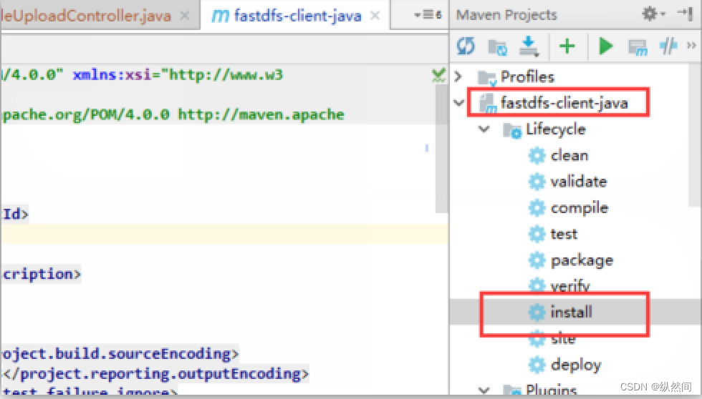Select the validate lifecycle goal
The height and width of the screenshot is (399, 702).
coord(579,182)
